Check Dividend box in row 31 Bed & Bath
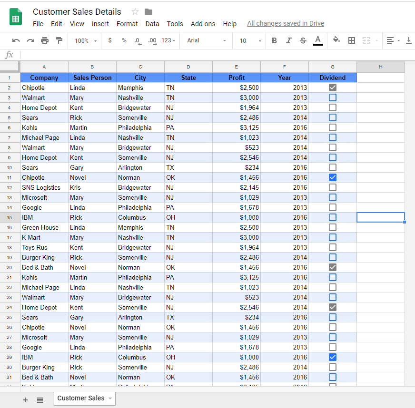This screenshot has height=408, width=415. coord(332,377)
